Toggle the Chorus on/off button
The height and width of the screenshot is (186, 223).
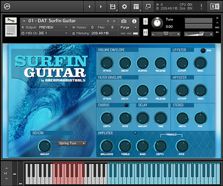[x=126, y=105]
